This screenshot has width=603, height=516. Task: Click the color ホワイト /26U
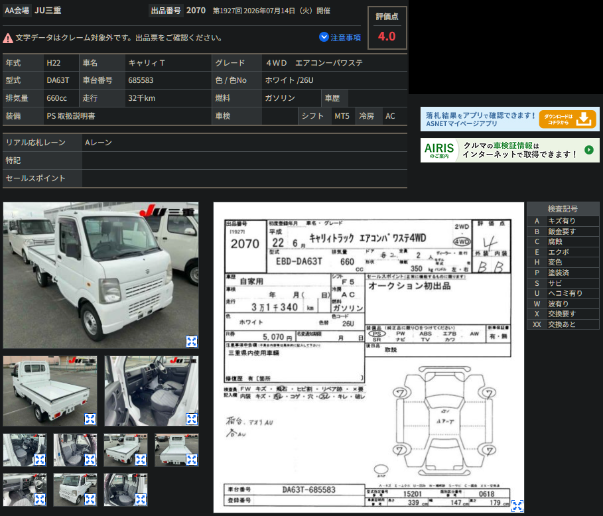tap(289, 80)
